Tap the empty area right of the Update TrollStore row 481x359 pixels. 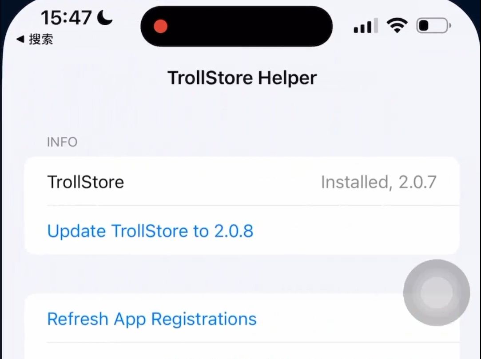tap(356, 230)
